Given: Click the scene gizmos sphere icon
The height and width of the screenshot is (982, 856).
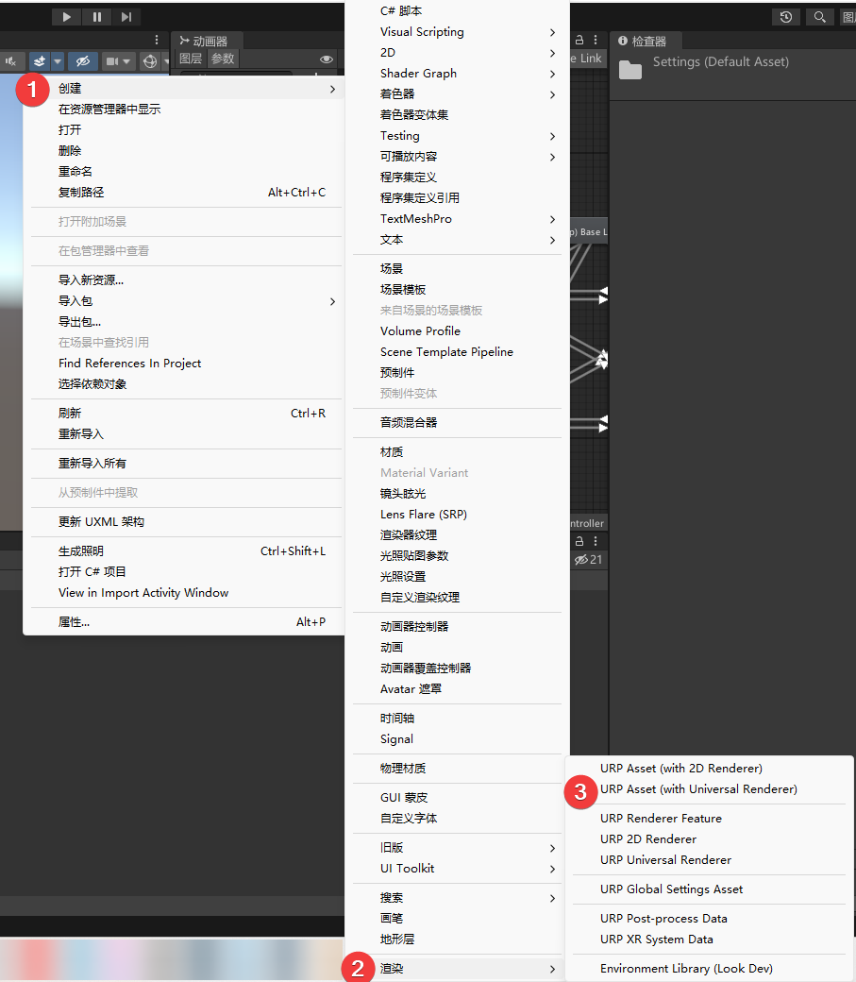Looking at the screenshot, I should click(149, 61).
